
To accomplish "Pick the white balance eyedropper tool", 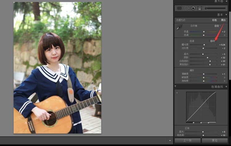I will [179, 27].
